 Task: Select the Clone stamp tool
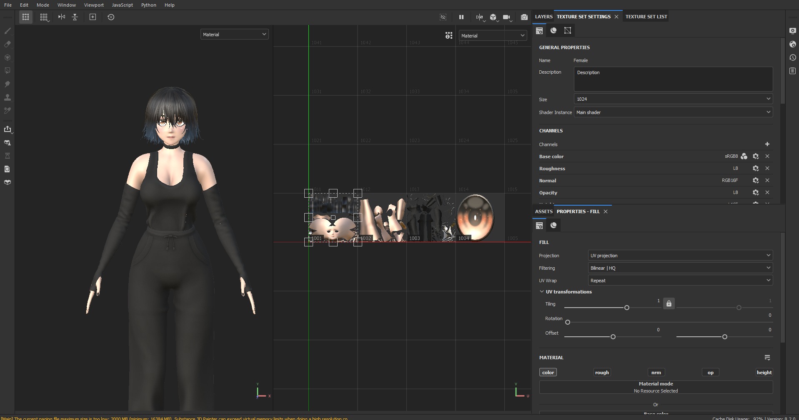click(8, 97)
